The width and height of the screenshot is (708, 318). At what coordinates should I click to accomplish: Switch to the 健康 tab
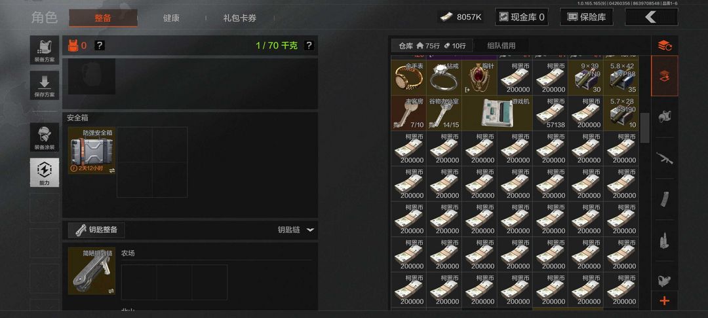(x=171, y=18)
